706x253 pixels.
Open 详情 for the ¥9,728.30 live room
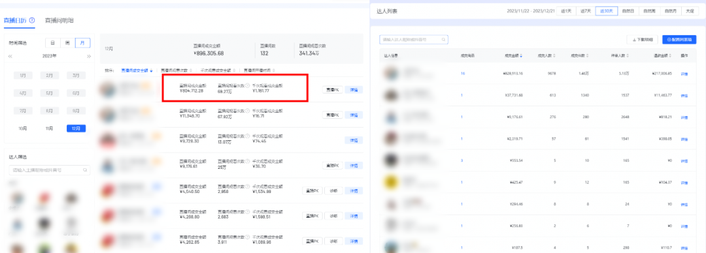pyautogui.click(x=354, y=140)
